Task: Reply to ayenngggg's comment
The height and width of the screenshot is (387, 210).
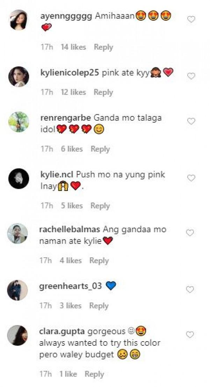Action: click(x=103, y=47)
